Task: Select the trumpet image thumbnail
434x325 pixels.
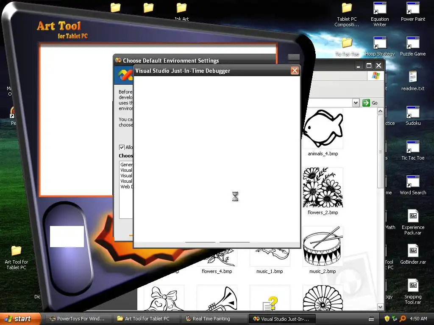Action: [x=217, y=298]
